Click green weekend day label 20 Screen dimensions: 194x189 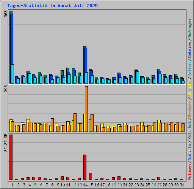point(119,185)
